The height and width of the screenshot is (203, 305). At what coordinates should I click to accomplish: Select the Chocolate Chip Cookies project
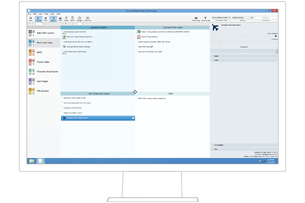(44, 72)
